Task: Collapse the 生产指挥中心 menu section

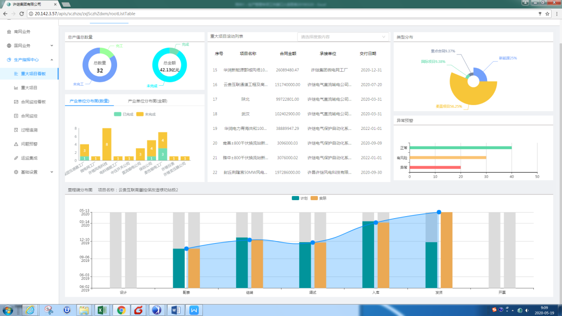Action: (x=51, y=60)
